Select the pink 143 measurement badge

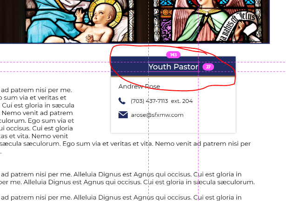pyautogui.click(x=173, y=54)
